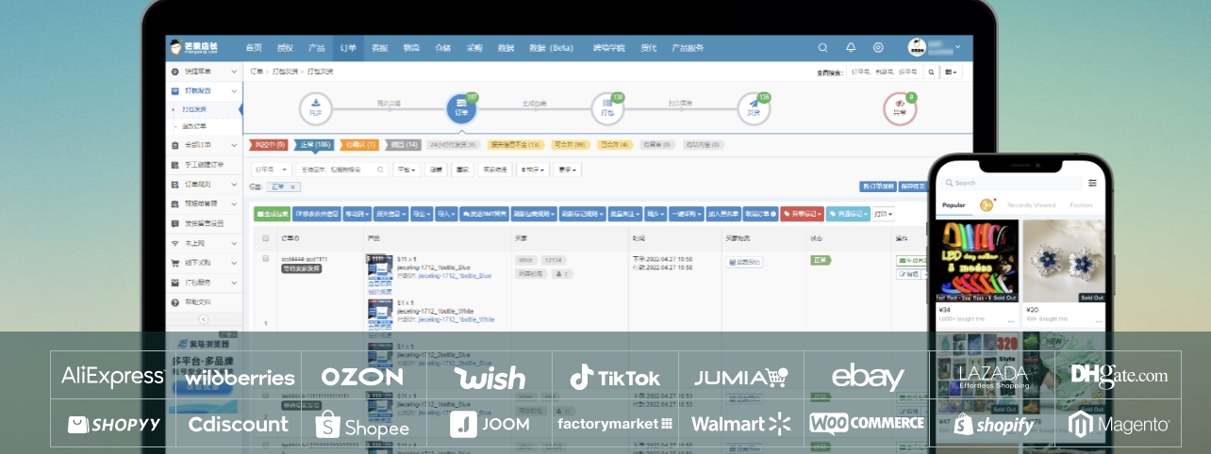Open the list view dropdown beside global search

coord(952,72)
